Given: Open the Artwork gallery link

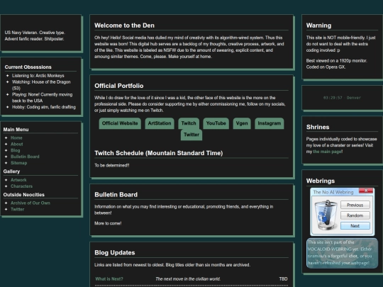Looking at the screenshot, I should 18,180.
